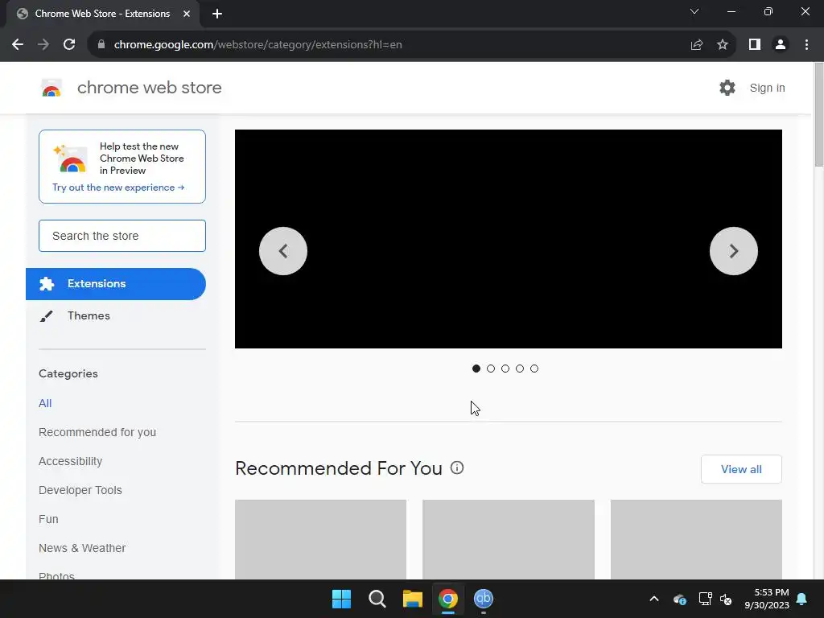824x618 pixels.
Task: Close the Chrome Web Store tab
Action: click(187, 14)
